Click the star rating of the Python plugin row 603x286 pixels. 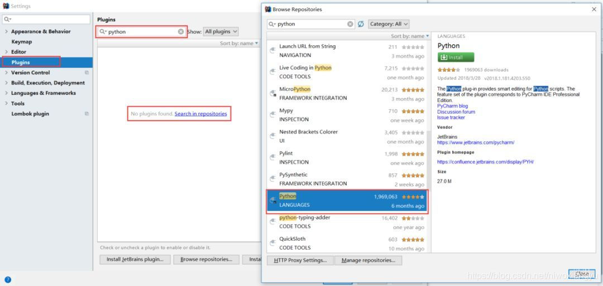[413, 197]
